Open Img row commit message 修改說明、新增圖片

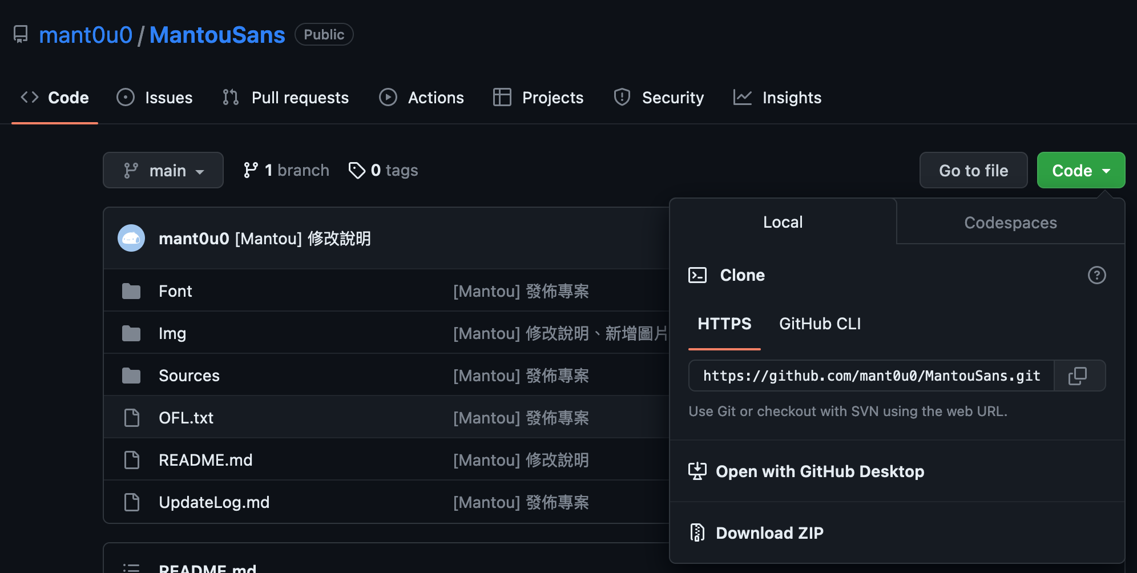(561, 333)
